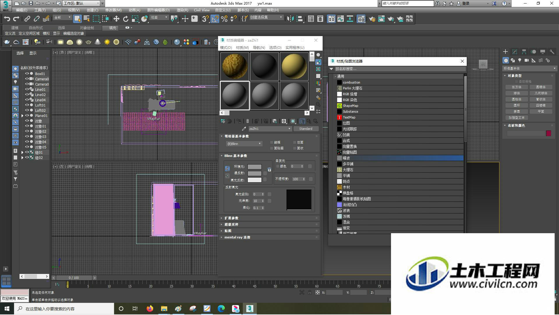559x315 pixels.
Task: Toggle the material Background checker icon
Action: pyautogui.click(x=318, y=69)
